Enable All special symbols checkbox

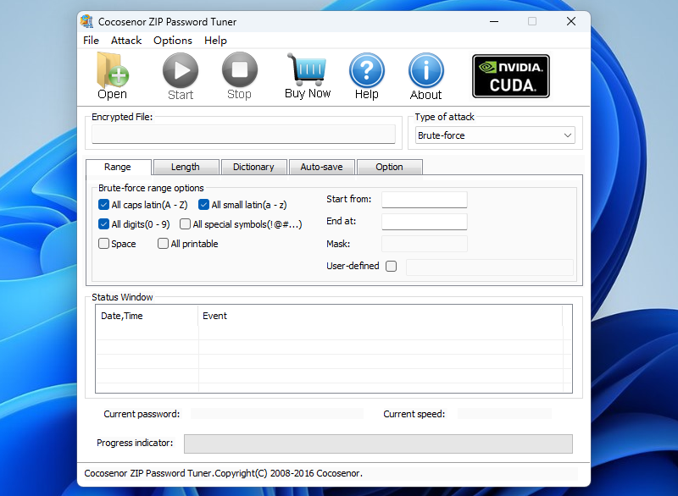(x=185, y=224)
